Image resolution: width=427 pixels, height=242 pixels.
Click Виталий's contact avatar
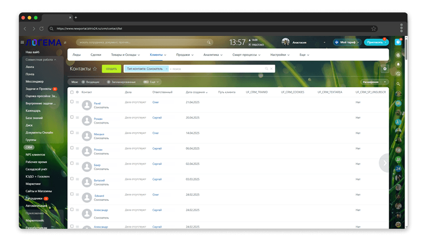coord(87,182)
